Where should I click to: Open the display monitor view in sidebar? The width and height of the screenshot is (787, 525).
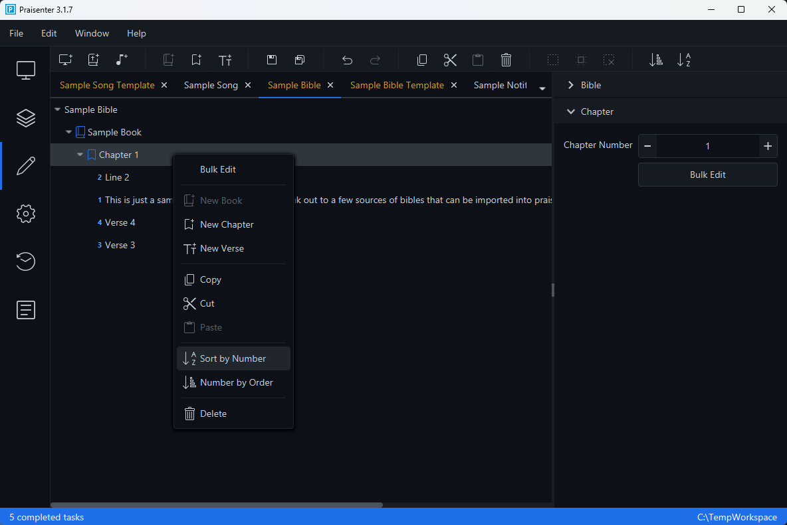click(25, 70)
